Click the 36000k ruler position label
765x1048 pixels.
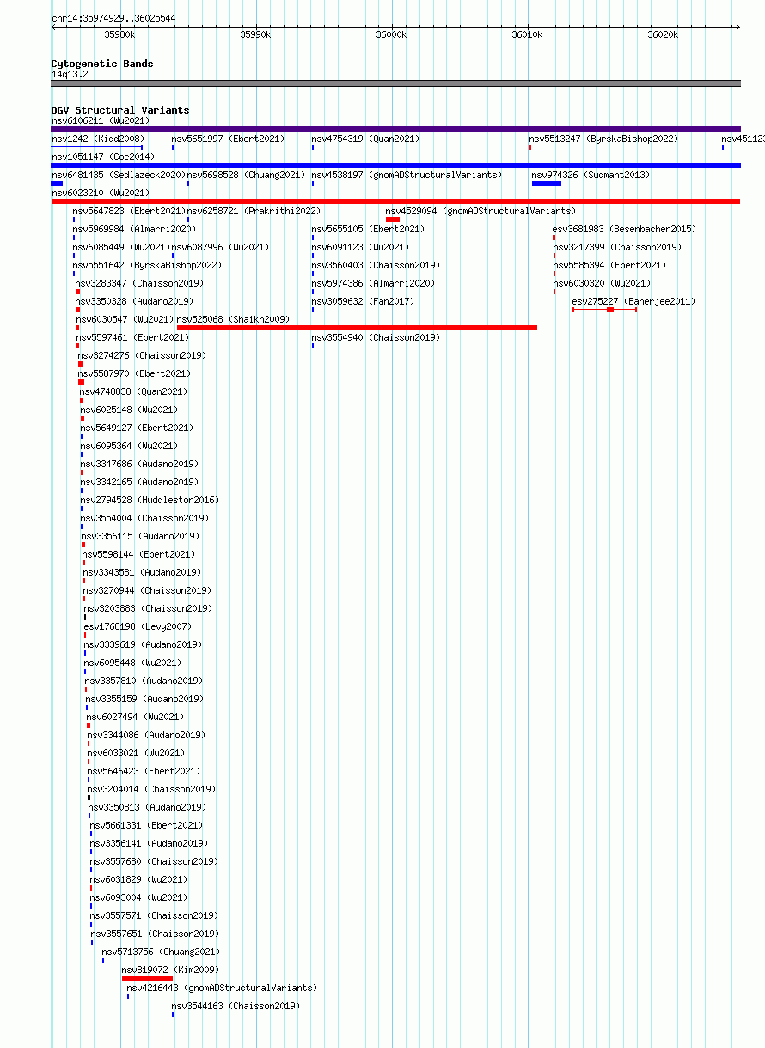tap(391, 35)
